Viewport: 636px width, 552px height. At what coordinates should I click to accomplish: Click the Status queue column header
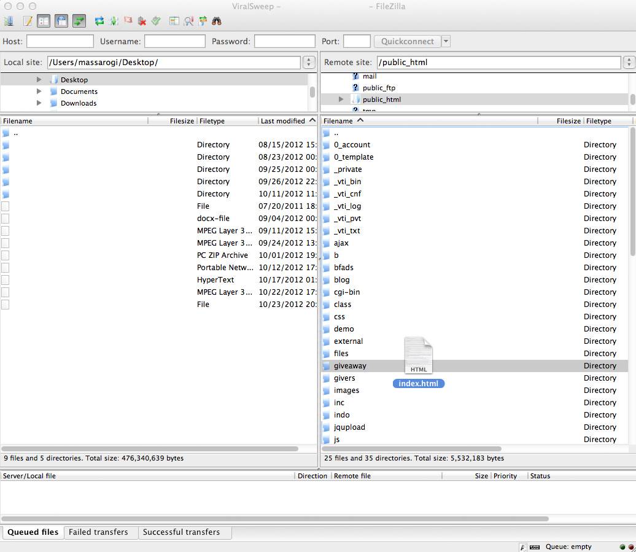point(581,476)
